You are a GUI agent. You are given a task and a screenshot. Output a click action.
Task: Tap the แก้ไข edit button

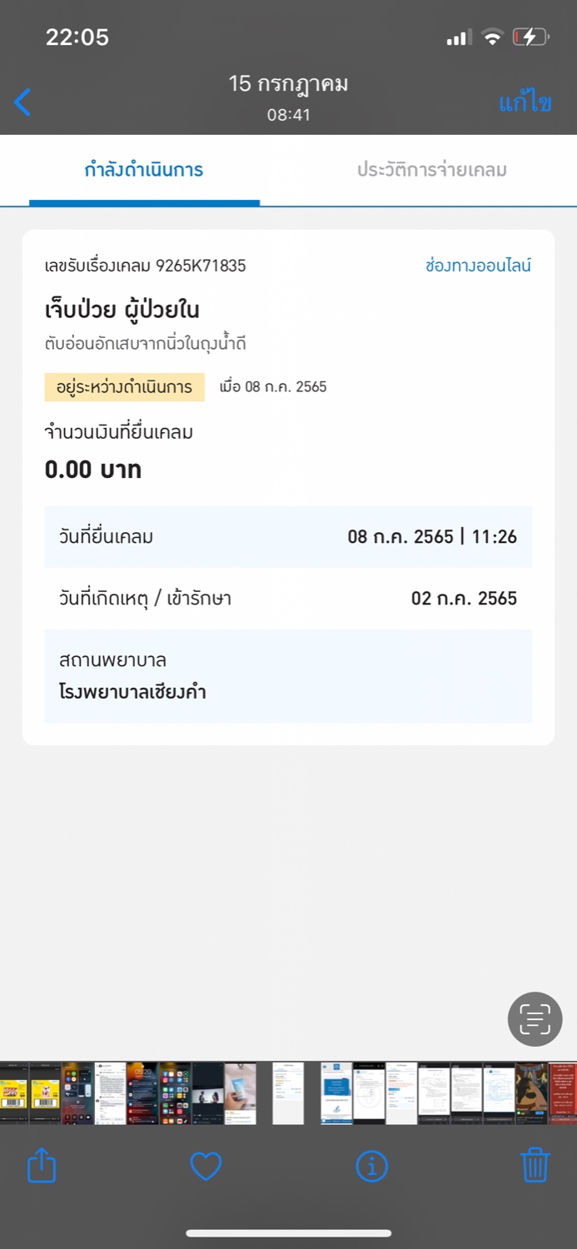click(525, 103)
